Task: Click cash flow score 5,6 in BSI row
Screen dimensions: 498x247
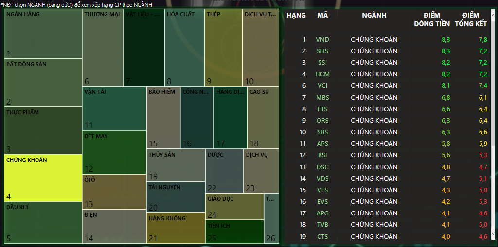Action: (445, 155)
